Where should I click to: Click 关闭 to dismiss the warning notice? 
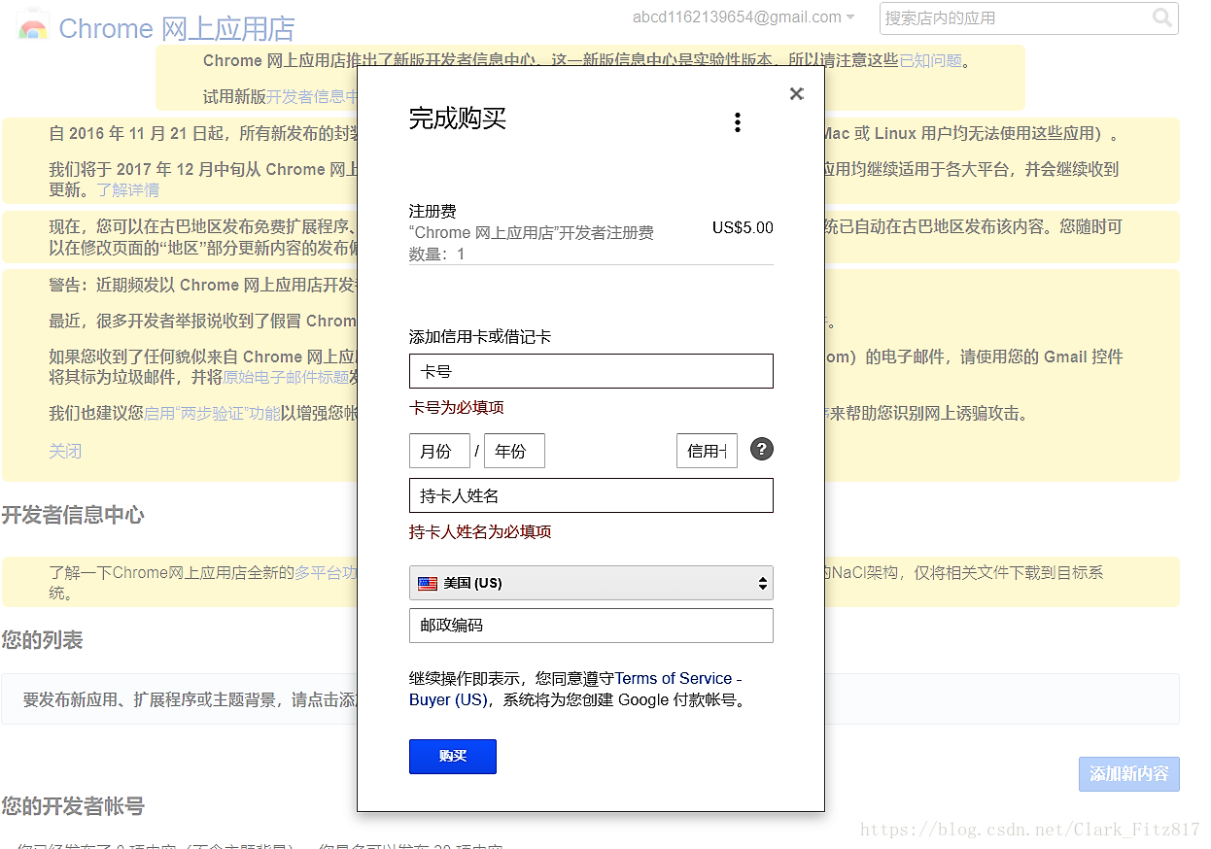point(65,450)
